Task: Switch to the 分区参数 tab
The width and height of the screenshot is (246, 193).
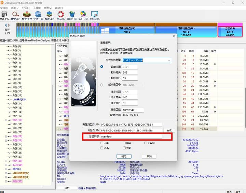Action: coord(62,46)
